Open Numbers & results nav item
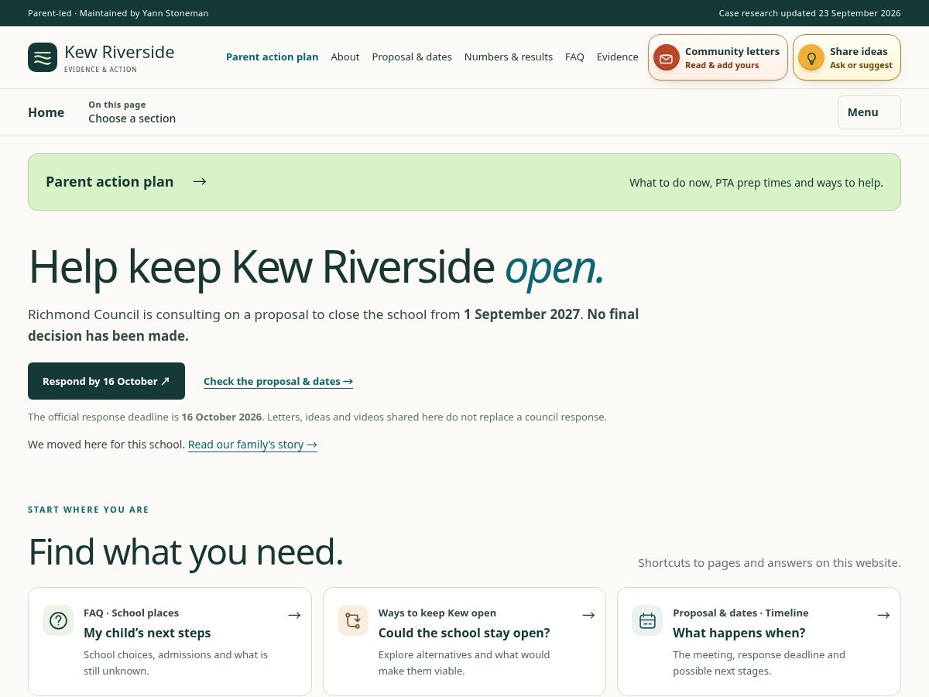The image size is (929, 697). 509,57
